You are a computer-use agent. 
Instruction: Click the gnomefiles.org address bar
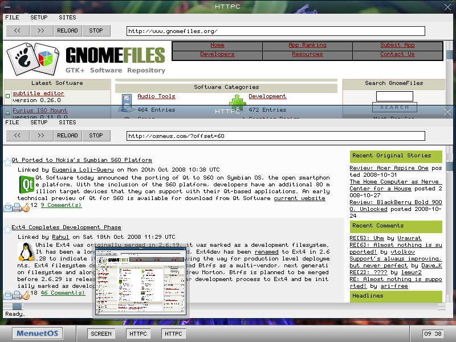pyautogui.click(x=276, y=31)
